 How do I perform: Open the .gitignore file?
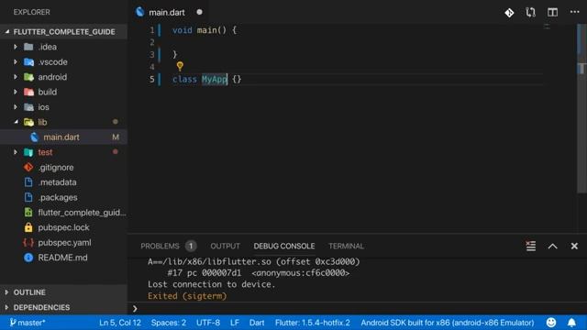[56, 167]
